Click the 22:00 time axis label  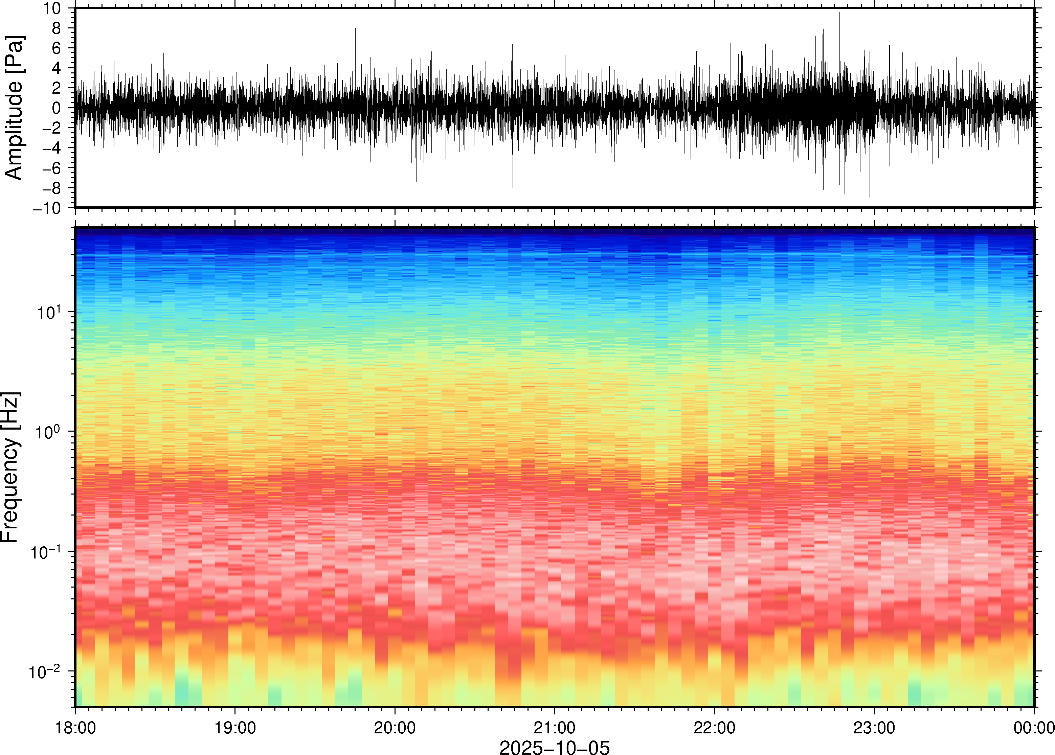(714, 728)
